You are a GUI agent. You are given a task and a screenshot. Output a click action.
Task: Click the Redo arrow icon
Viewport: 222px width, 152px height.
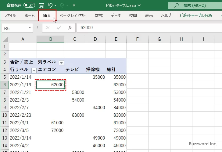pos(62,5)
